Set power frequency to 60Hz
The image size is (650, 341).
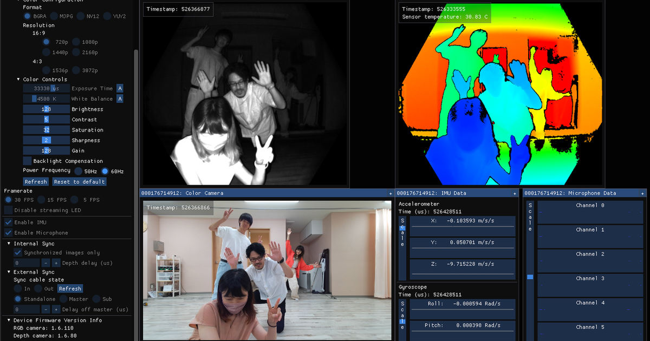click(105, 171)
